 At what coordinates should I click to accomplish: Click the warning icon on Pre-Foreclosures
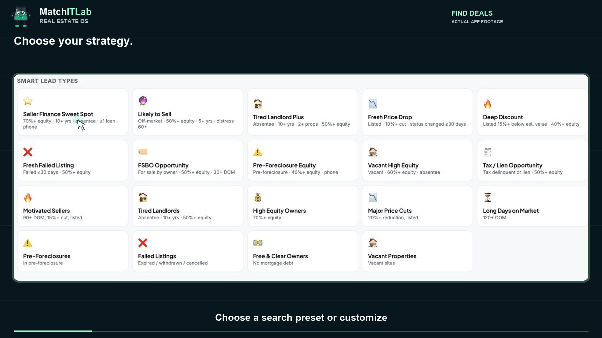pyautogui.click(x=28, y=243)
